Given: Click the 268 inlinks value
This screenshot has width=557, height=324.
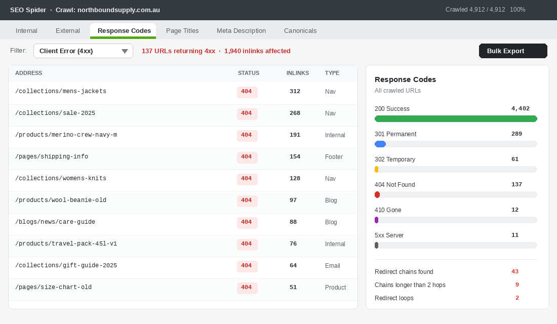Looking at the screenshot, I should pyautogui.click(x=295, y=113).
